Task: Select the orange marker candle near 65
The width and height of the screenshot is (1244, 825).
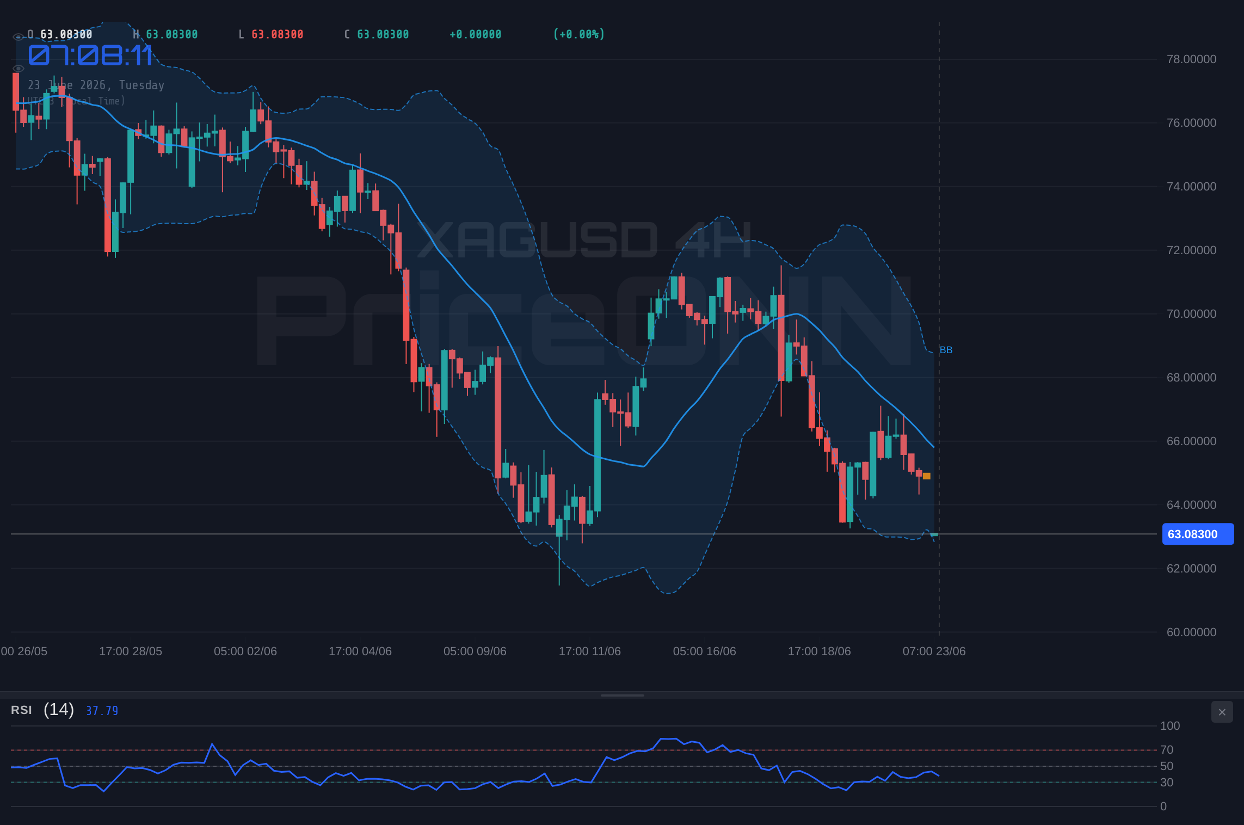Action: pyautogui.click(x=927, y=476)
